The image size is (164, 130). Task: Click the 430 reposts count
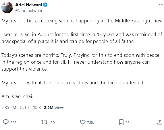point(52,123)
